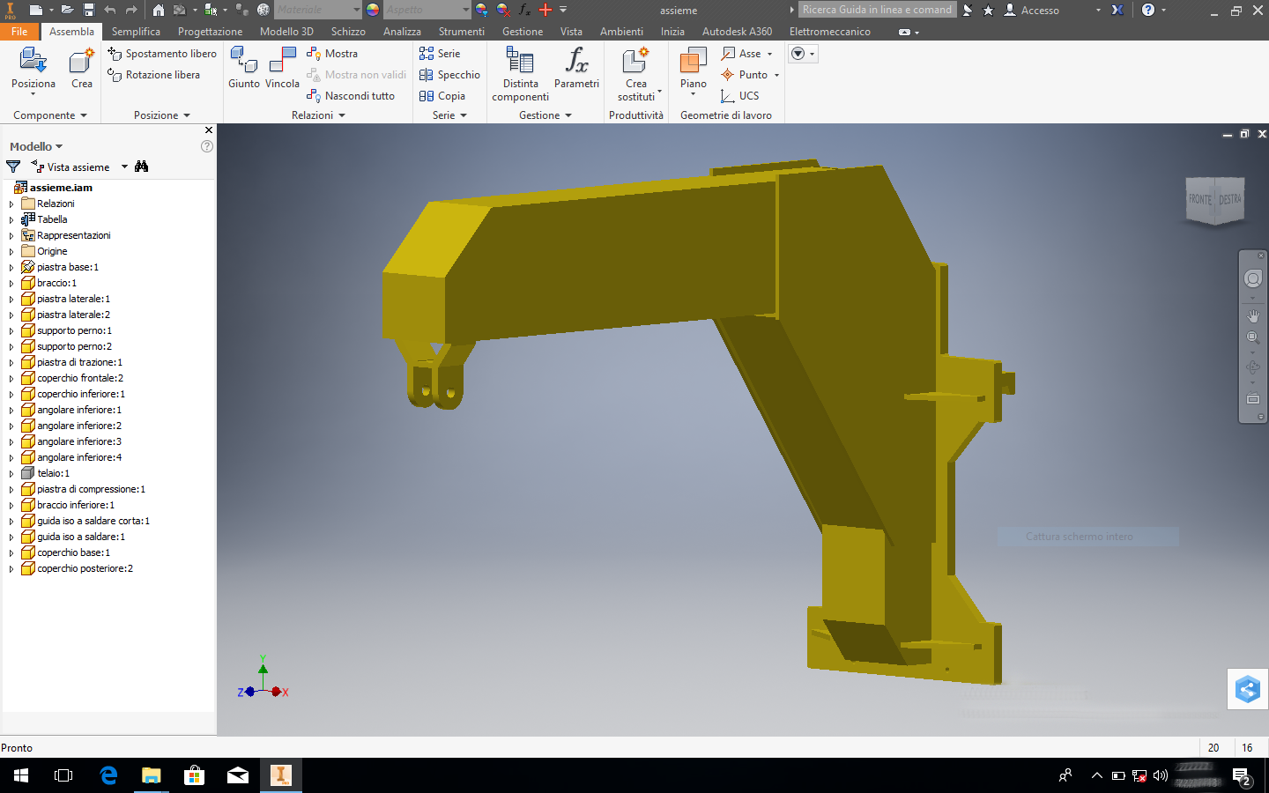Viewport: 1269px width, 793px height.
Task: Select the Specchio mirror tool
Action: point(449,75)
